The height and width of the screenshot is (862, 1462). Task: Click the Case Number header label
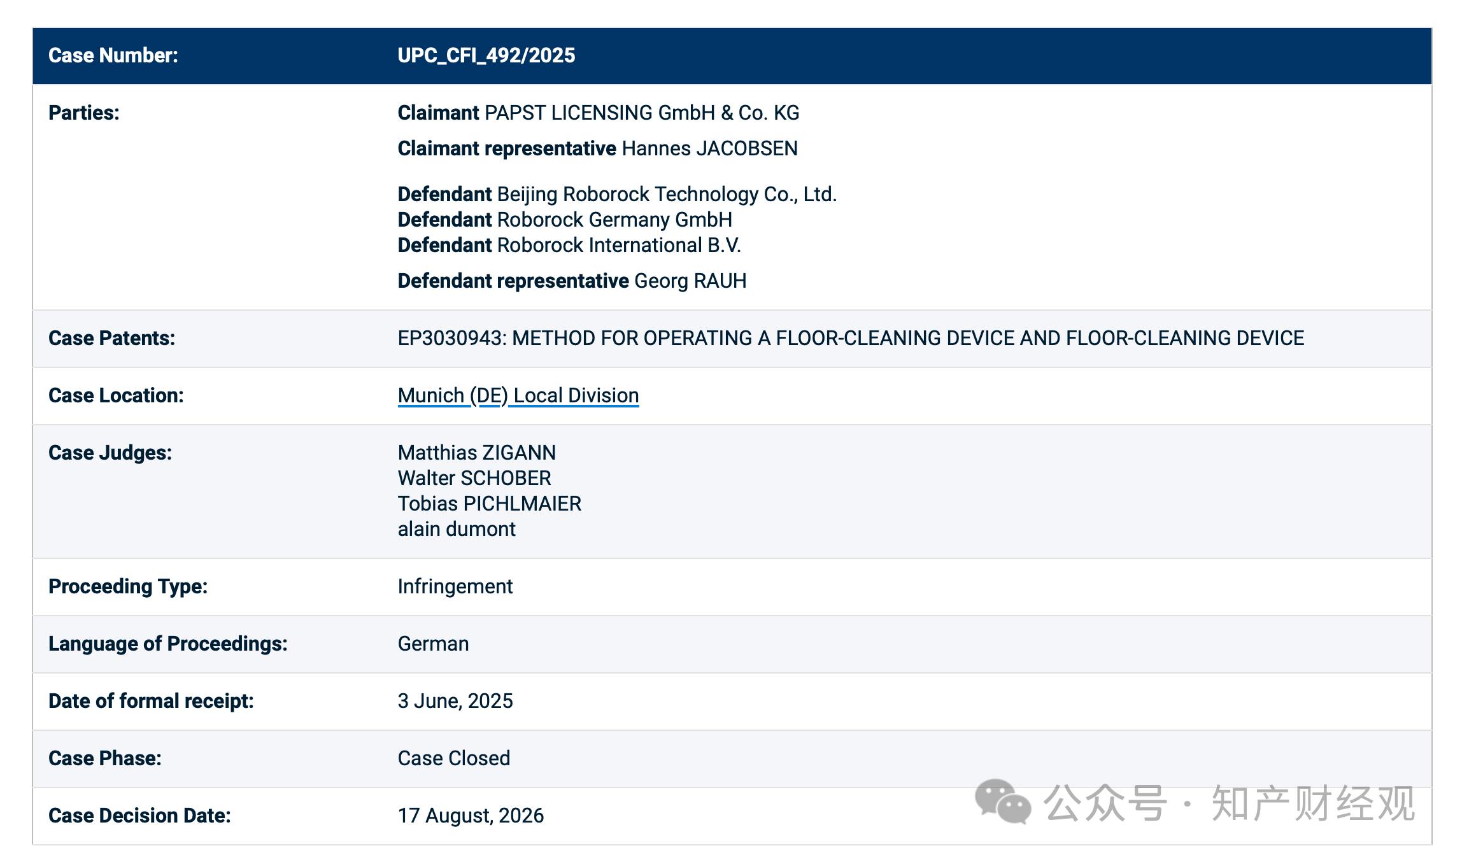[x=113, y=55]
